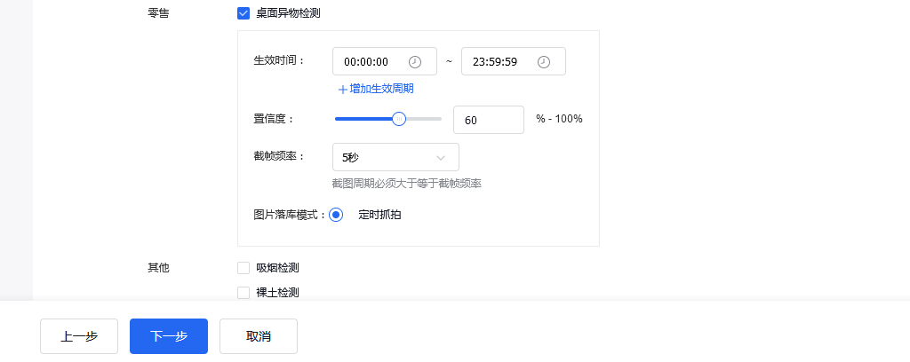Expand the 截帧频率 dropdown showing 5秒

click(395, 157)
